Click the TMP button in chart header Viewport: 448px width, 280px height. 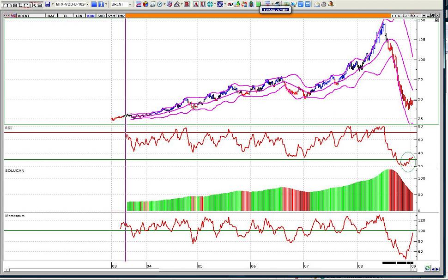121,16
